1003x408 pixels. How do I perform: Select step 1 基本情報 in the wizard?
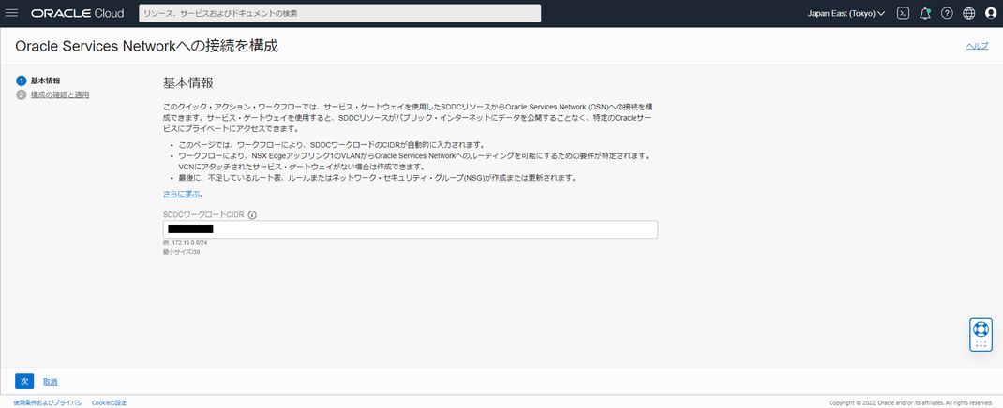(45, 80)
